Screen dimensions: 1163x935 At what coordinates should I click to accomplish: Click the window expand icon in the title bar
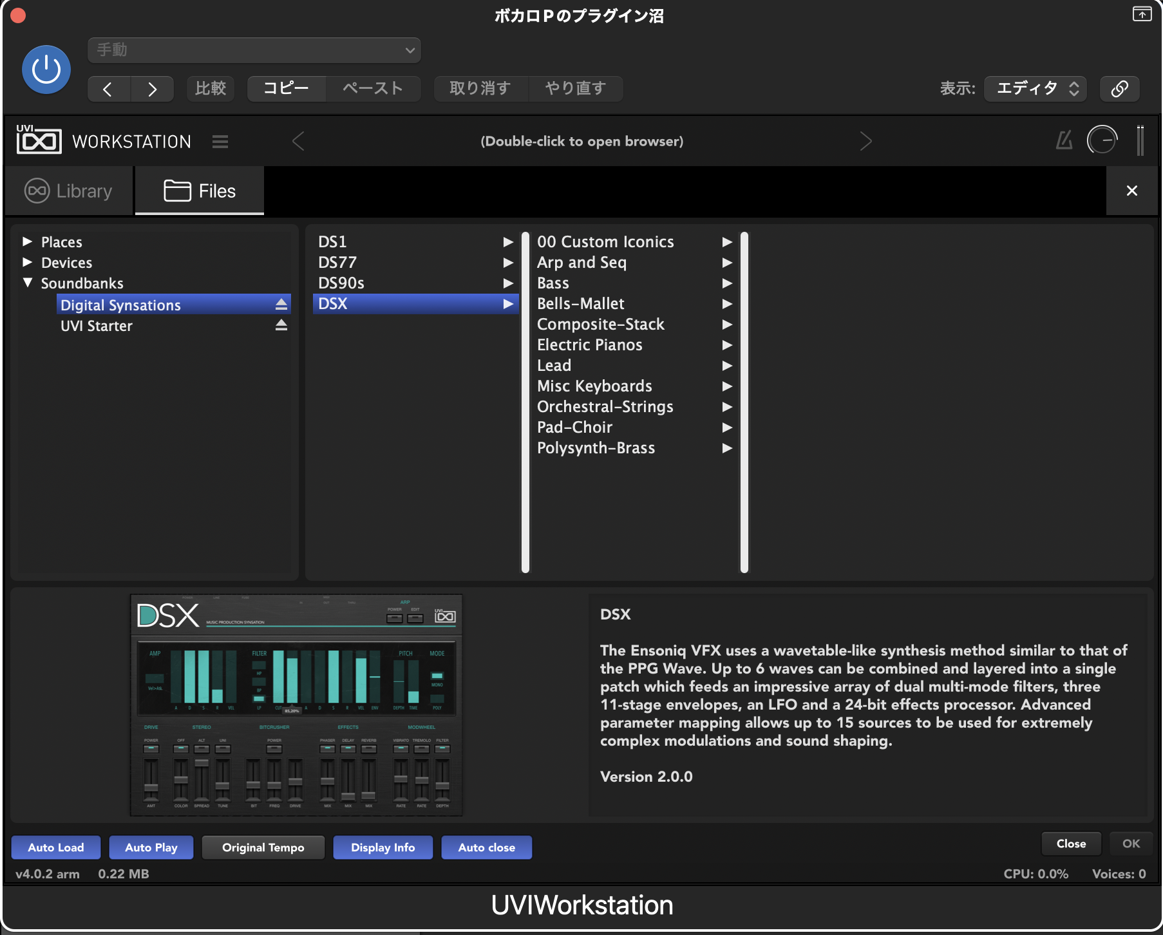click(1142, 14)
